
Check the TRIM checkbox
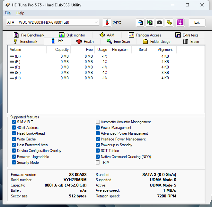(98, 163)
